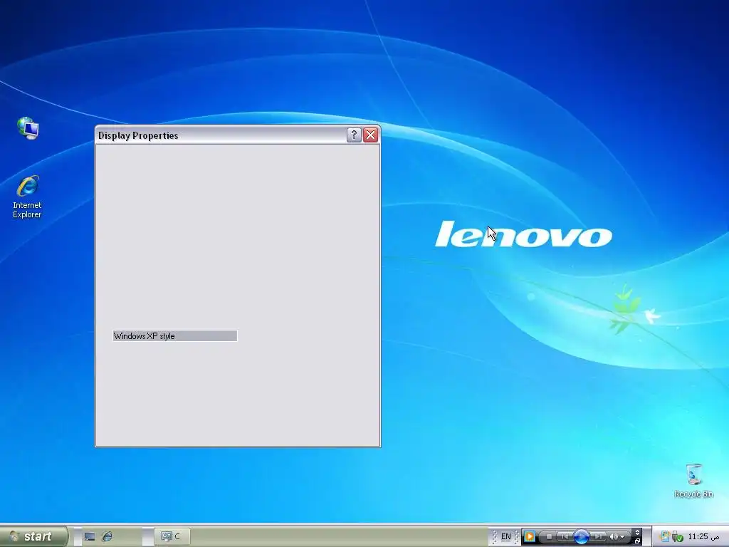
Task: Click the first system tray icon
Action: (x=666, y=536)
